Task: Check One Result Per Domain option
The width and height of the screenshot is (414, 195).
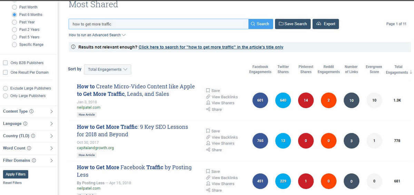Action: (x=6, y=72)
